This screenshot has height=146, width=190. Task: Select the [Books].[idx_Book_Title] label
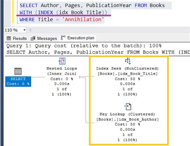127,74
